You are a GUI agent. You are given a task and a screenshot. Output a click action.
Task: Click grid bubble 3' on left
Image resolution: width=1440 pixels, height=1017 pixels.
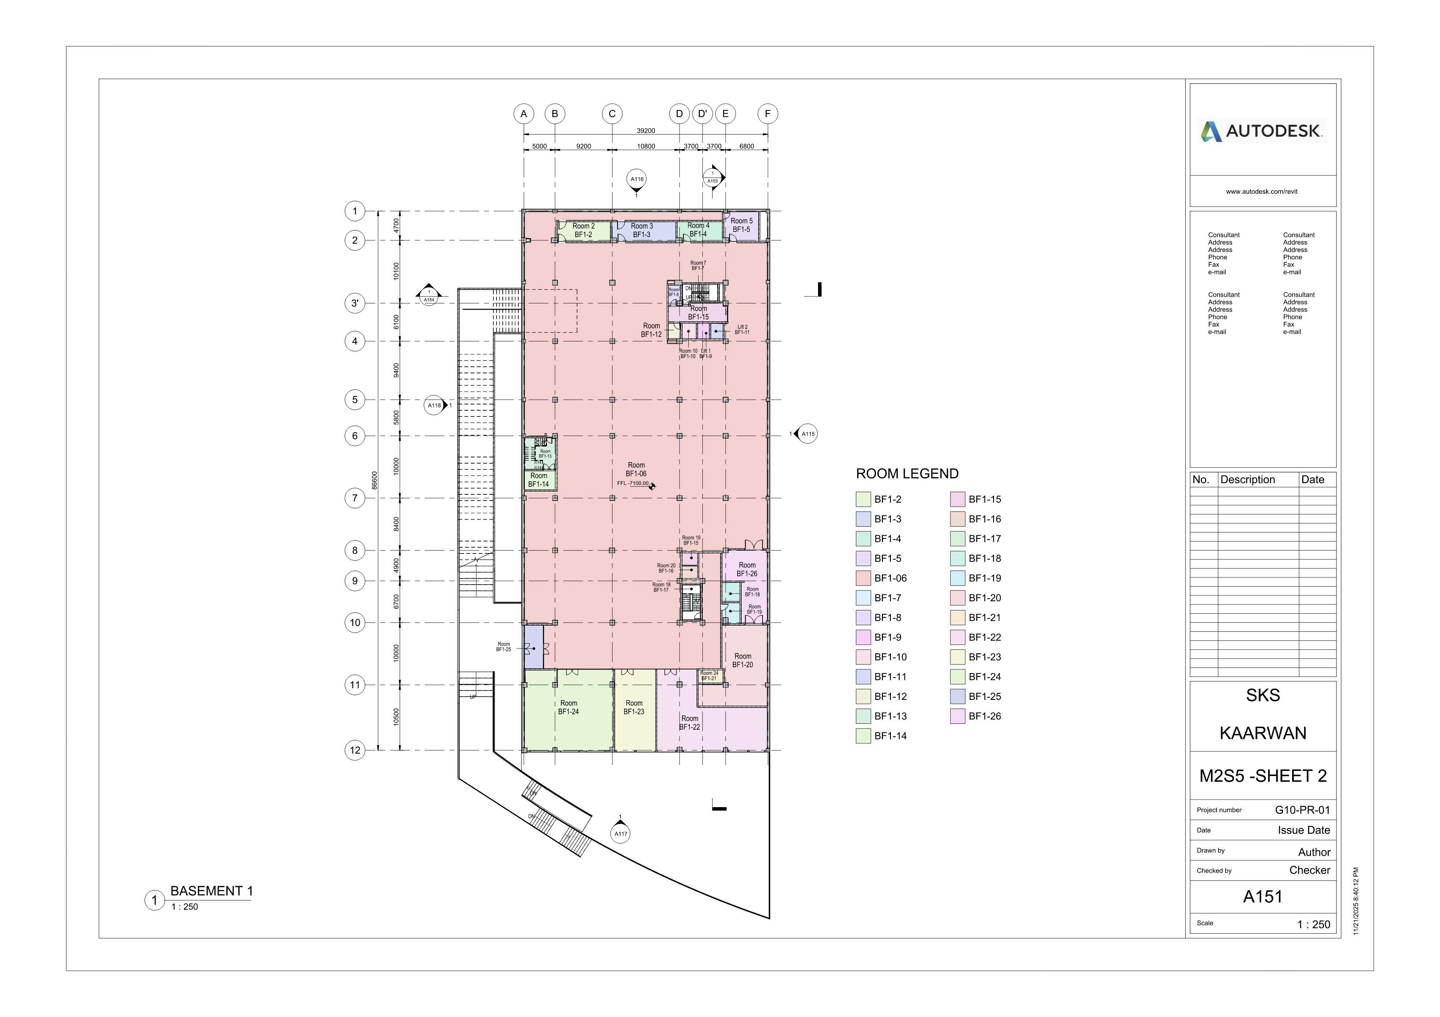coord(355,303)
